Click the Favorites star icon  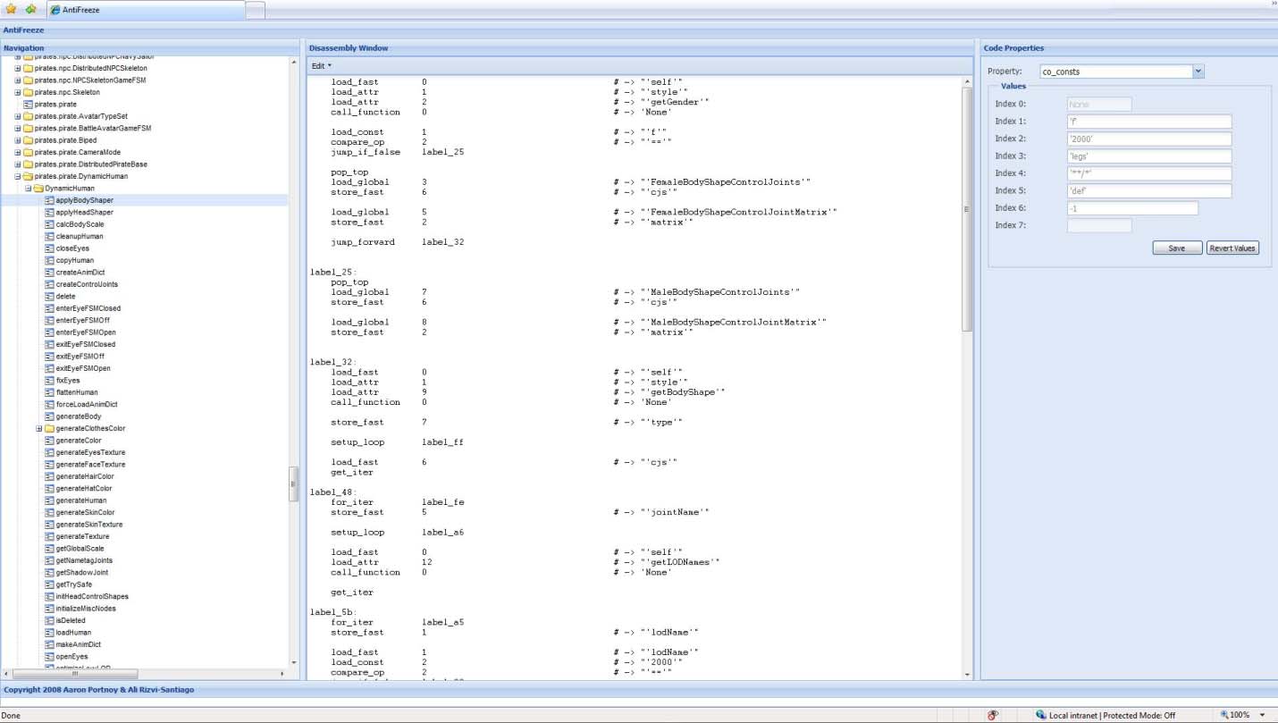point(11,9)
